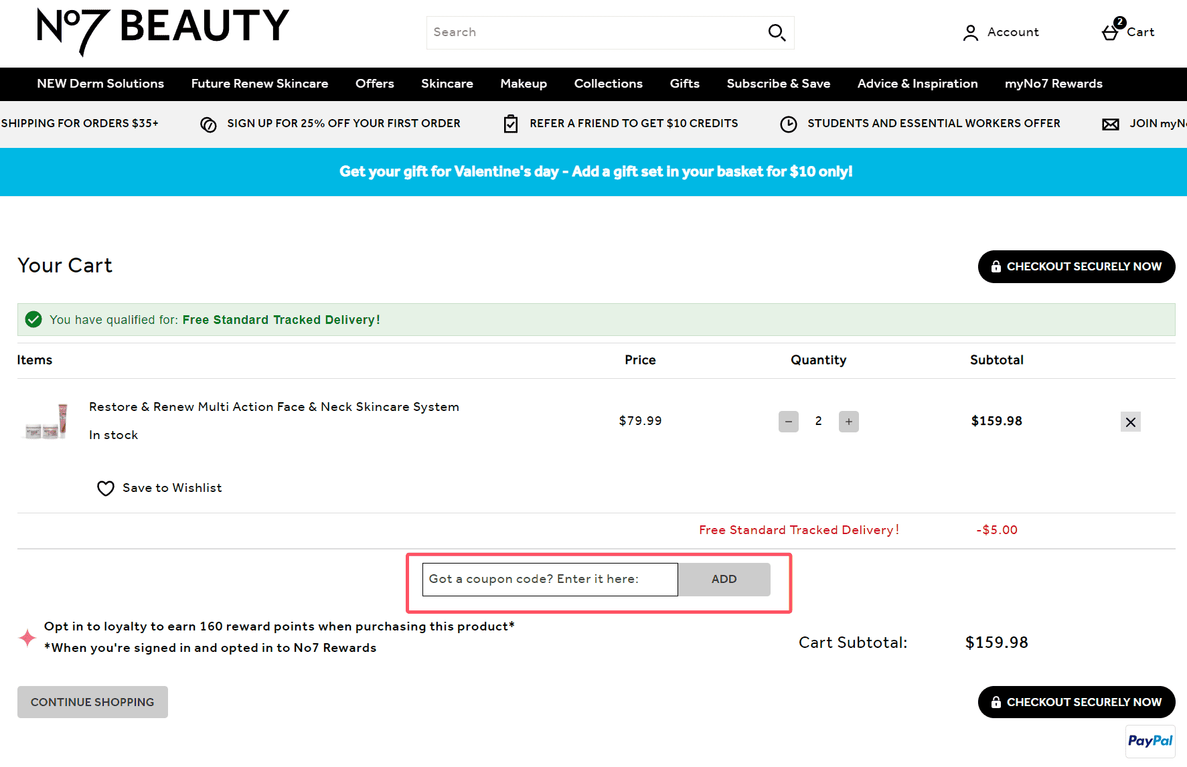The width and height of the screenshot is (1187, 767).
Task: Click the Your Cart heading
Action: tap(65, 266)
